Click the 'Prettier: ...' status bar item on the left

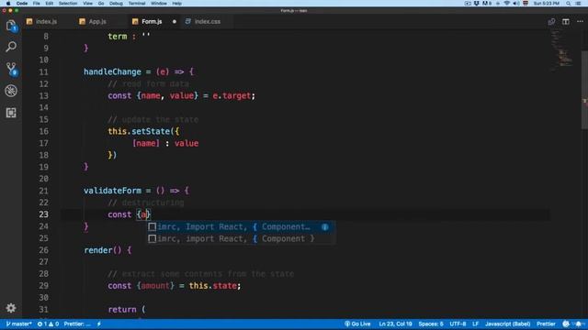(x=77, y=324)
